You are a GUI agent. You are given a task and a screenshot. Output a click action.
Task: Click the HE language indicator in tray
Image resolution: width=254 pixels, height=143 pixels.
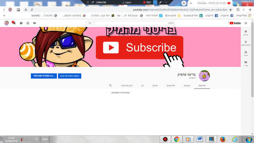coord(36,139)
